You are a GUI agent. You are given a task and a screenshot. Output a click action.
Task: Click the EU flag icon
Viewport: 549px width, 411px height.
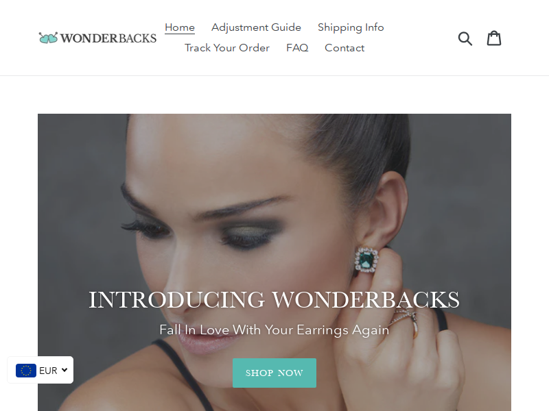click(26, 371)
